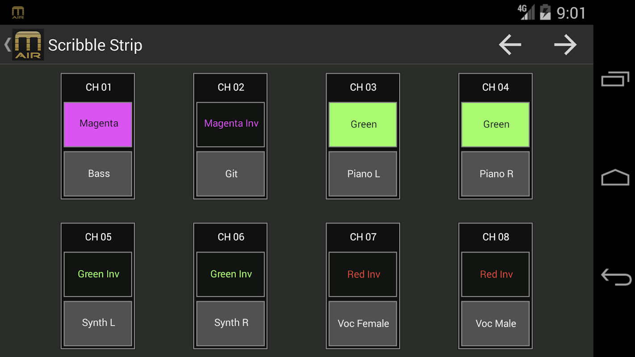Open Magenta Inv color picker for CH 02
This screenshot has width=635, height=357.
click(x=230, y=125)
